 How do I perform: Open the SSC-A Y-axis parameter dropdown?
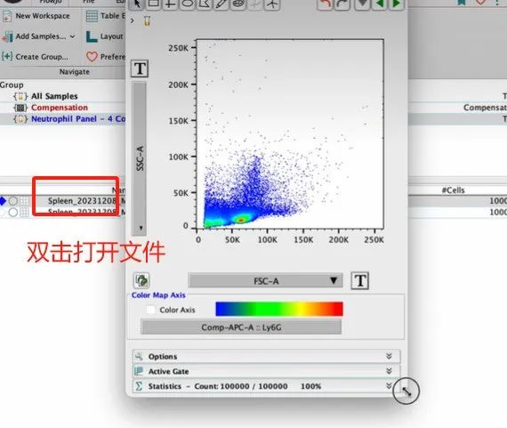[140, 158]
